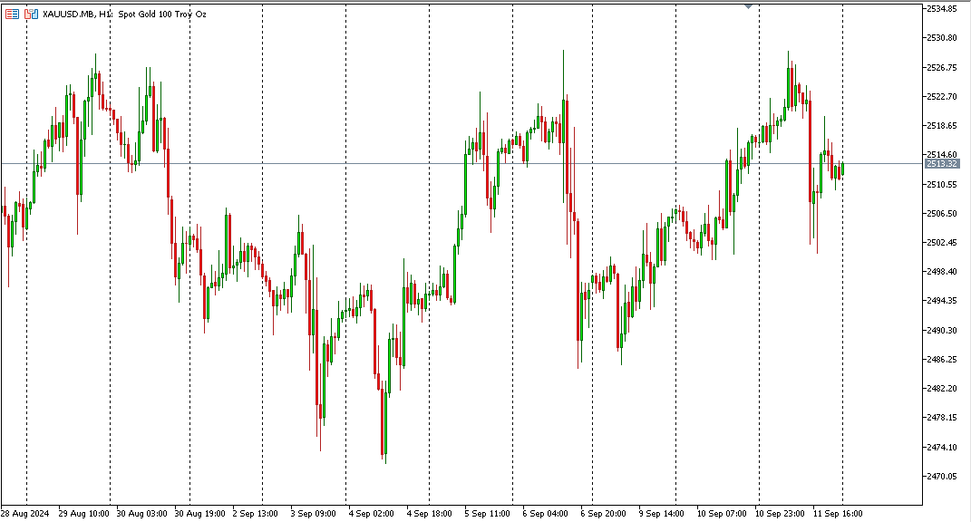Click the 2514.60 price axis label
The width and height of the screenshot is (971, 522).
pyautogui.click(x=941, y=155)
